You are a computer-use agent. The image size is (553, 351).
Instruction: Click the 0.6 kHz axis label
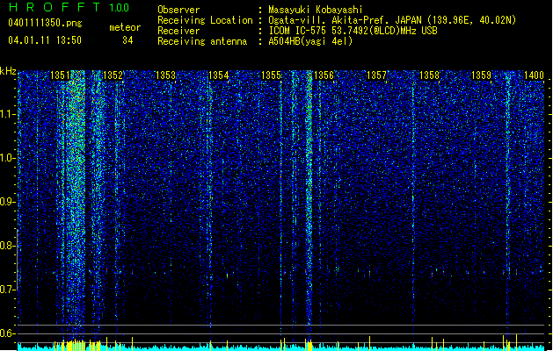click(7, 333)
